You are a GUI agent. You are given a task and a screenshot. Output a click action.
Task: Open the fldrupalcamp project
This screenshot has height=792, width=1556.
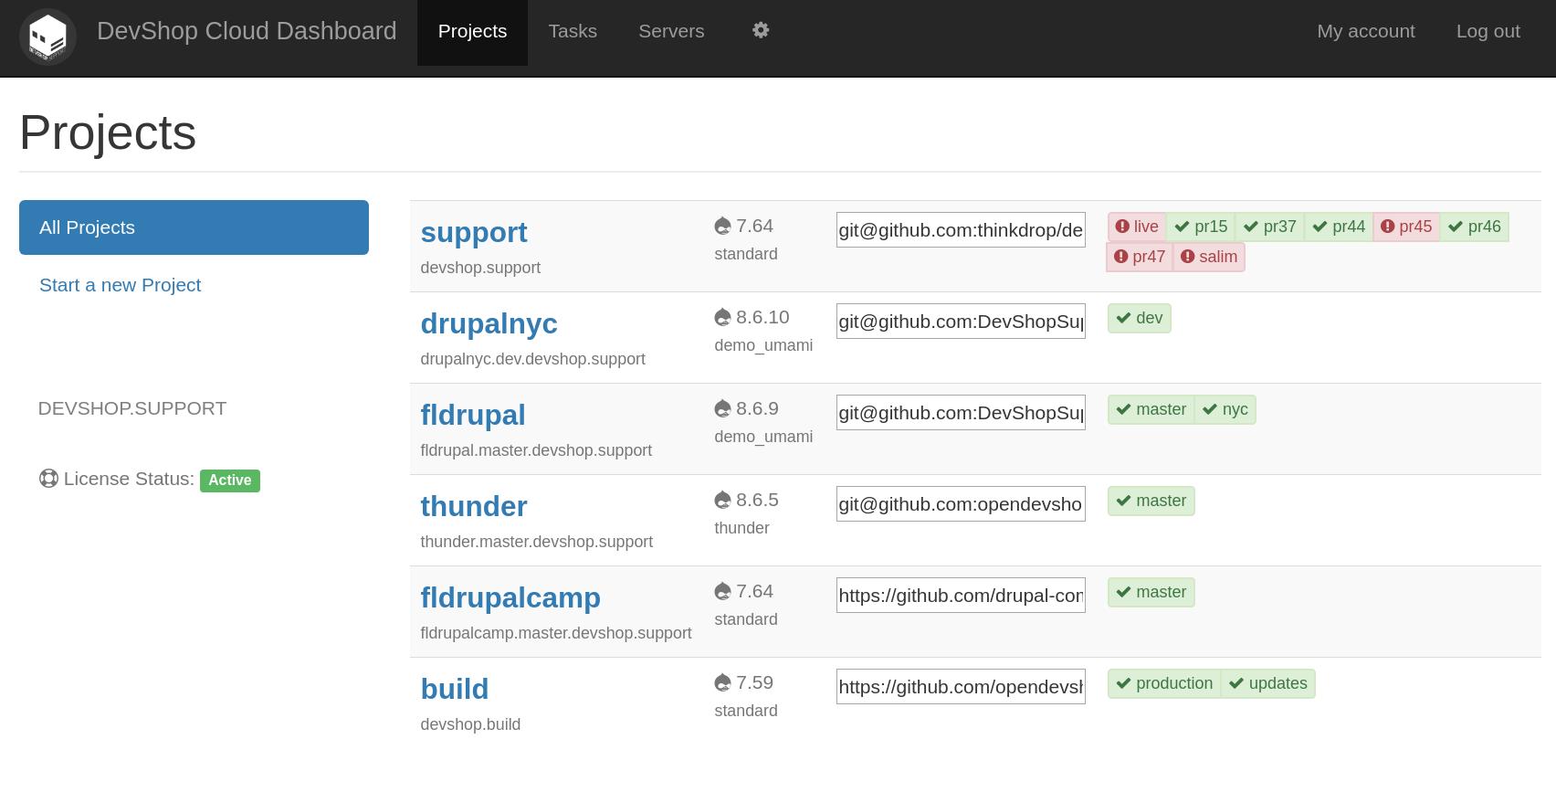pyautogui.click(x=510, y=597)
